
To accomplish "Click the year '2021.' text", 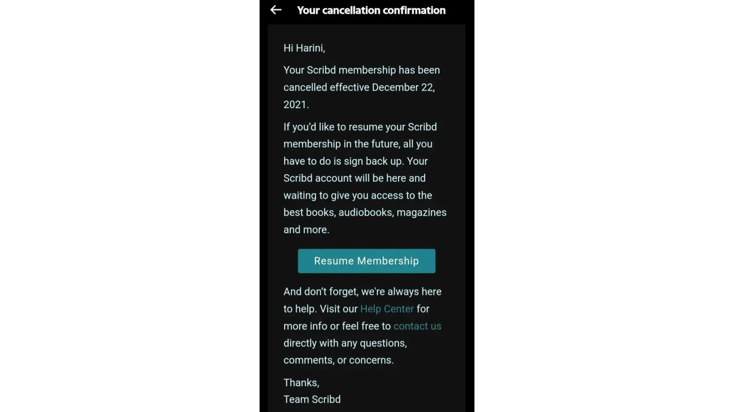I will pos(296,105).
